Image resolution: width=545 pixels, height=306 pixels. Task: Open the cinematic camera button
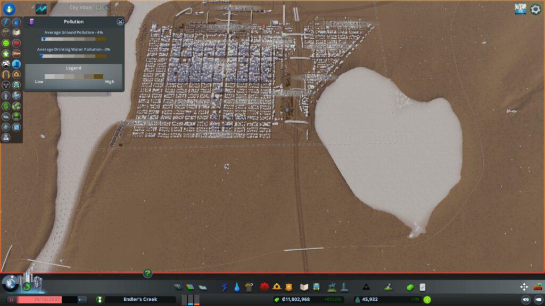click(525, 300)
